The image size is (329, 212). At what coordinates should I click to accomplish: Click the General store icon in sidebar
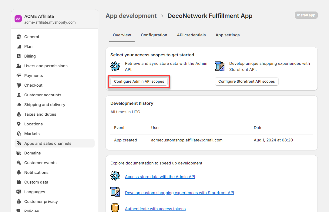pos(19,37)
